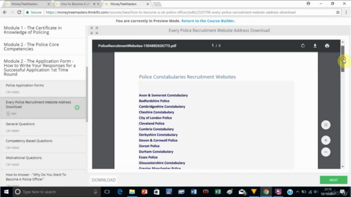Open the Cumbria Constabulary link
Screen dimensions: 351x197
(156, 129)
